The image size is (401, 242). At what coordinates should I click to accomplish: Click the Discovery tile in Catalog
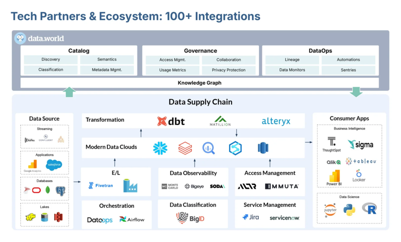[x=51, y=59]
